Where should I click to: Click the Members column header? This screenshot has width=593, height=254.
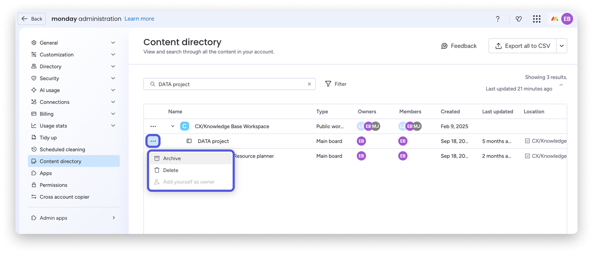410,112
